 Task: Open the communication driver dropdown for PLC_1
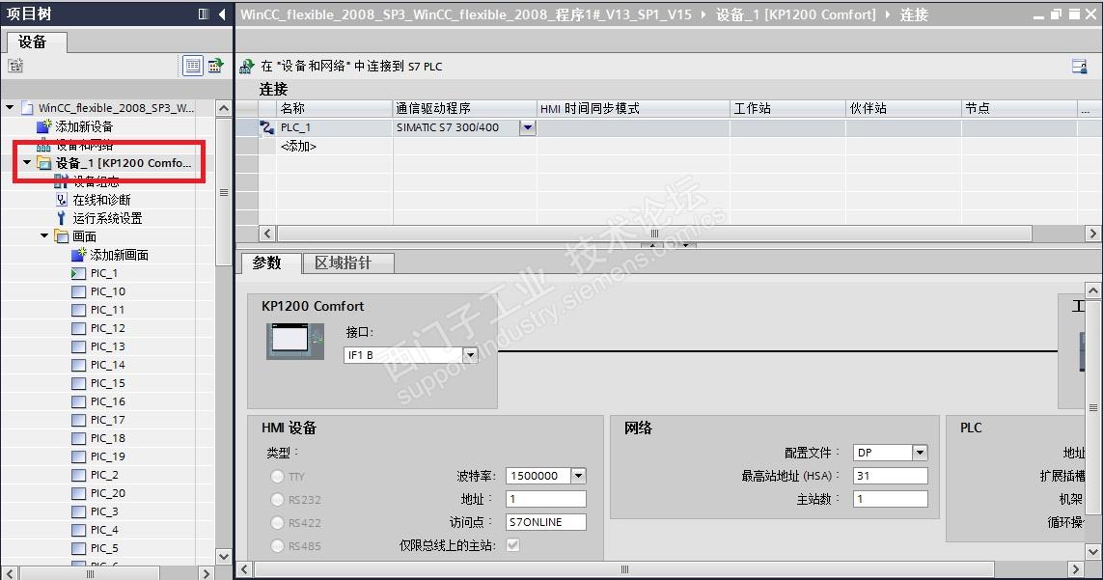tap(528, 127)
